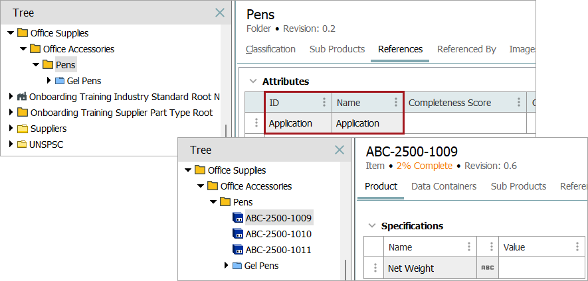This screenshot has height=281, width=588.
Task: Open the type column menu in Specifications
Action: (x=492, y=247)
